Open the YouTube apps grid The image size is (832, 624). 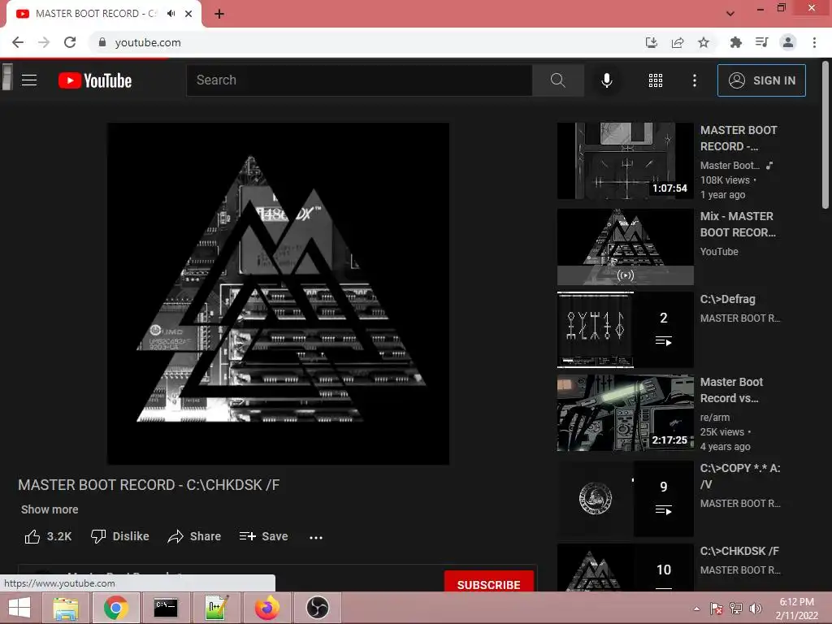pyautogui.click(x=656, y=80)
